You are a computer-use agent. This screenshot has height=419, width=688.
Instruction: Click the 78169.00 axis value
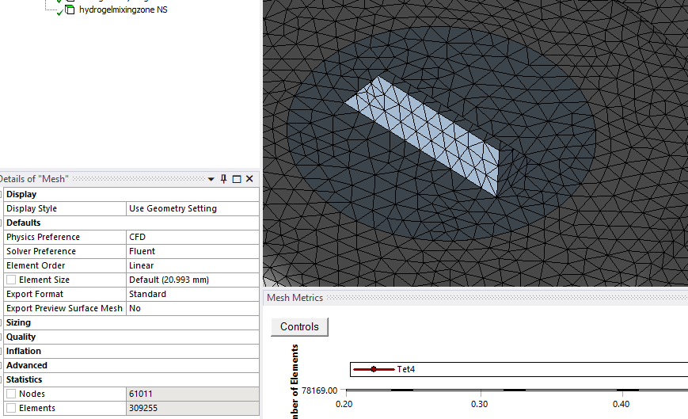[319, 390]
